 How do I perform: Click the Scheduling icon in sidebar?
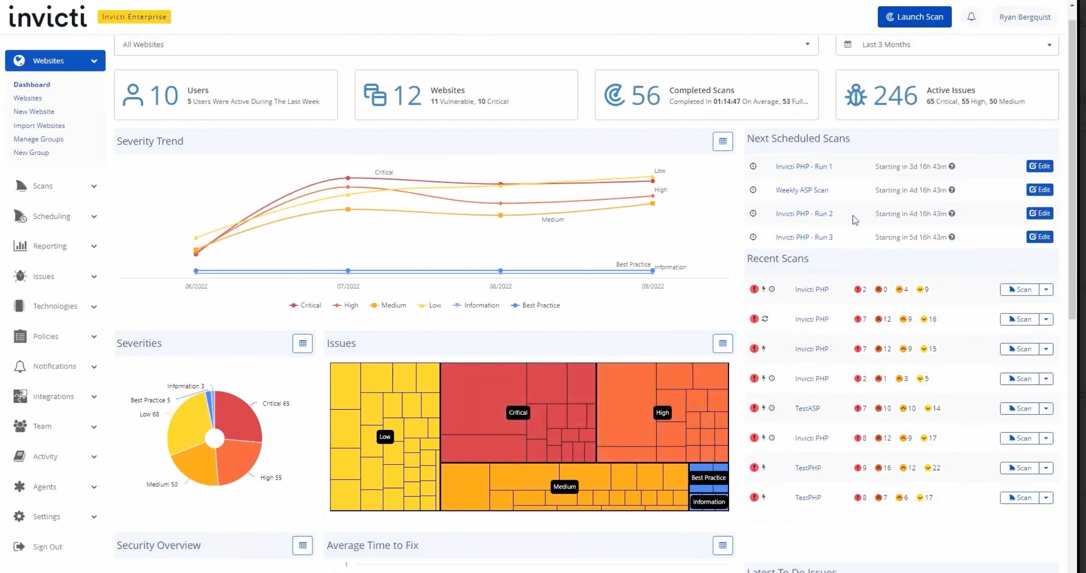point(20,216)
